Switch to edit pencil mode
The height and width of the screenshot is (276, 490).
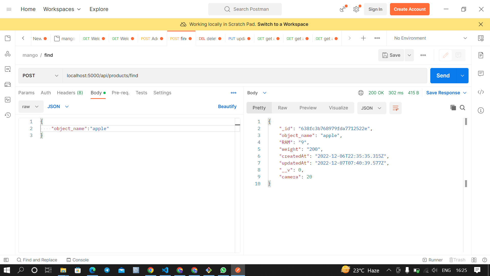pos(446,55)
